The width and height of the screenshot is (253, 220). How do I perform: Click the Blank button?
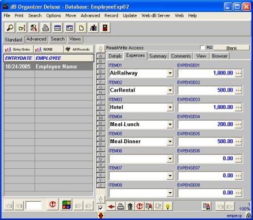point(231,48)
